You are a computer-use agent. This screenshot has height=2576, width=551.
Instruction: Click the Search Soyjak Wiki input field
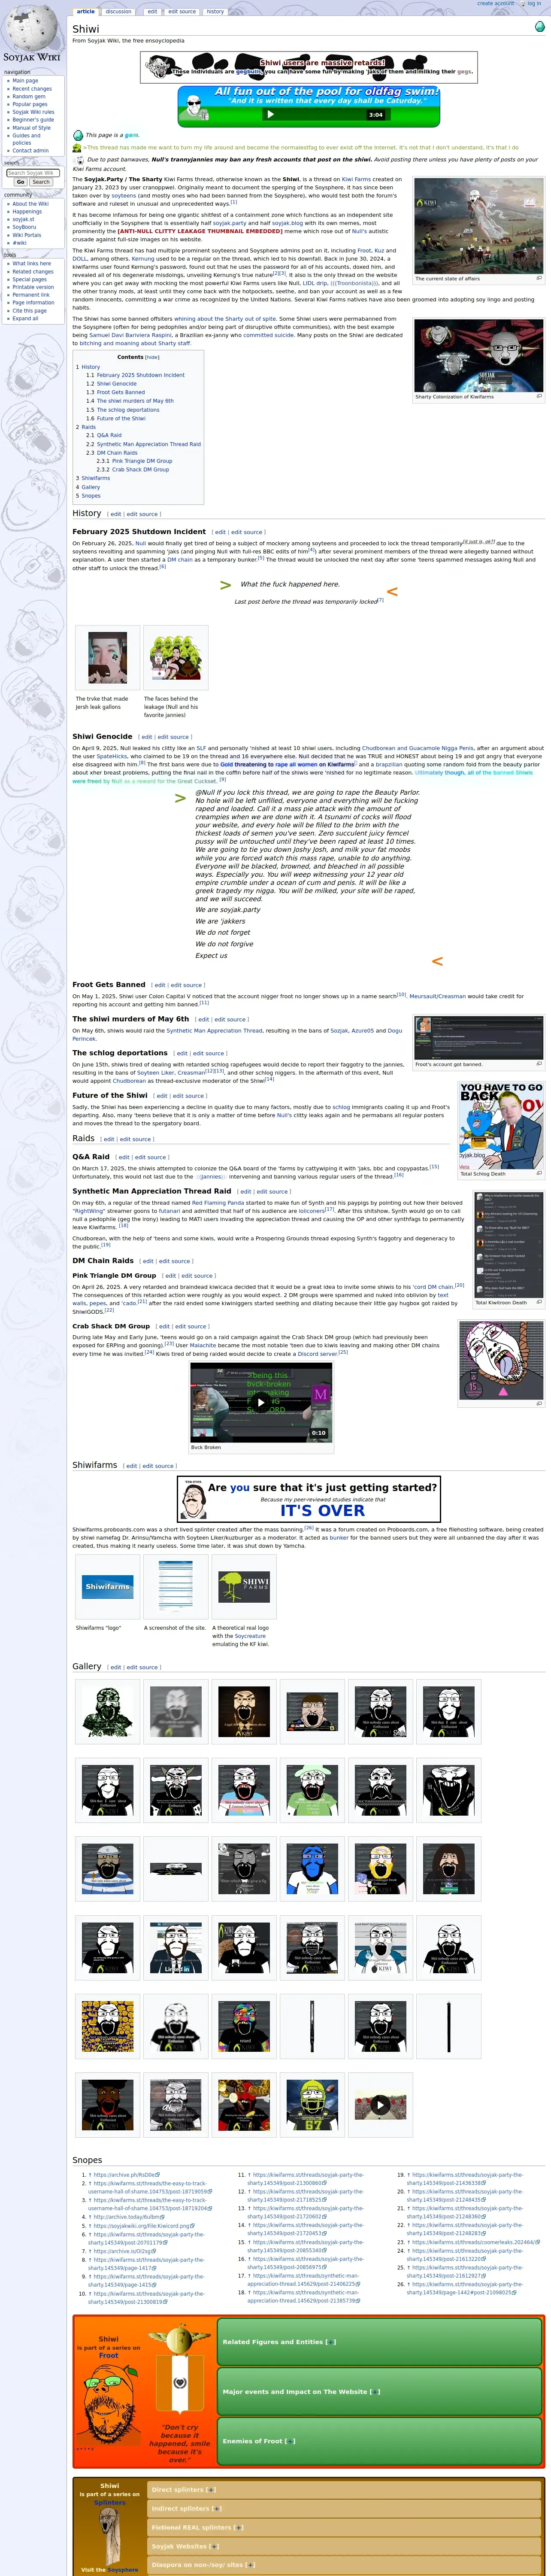33,173
